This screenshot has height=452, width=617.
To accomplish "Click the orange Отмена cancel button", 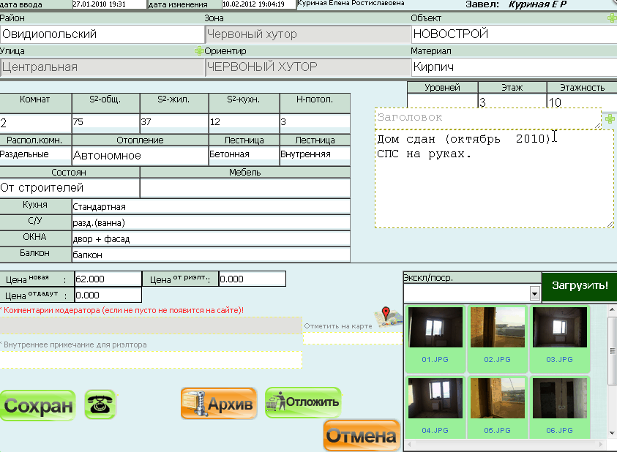I will [x=362, y=437].
